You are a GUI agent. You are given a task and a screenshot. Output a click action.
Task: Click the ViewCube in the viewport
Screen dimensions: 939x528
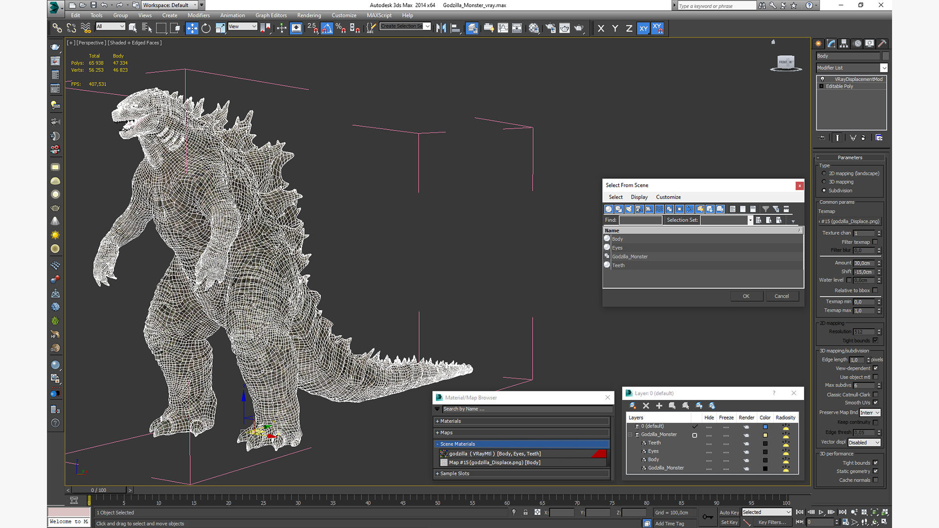pyautogui.click(x=786, y=63)
